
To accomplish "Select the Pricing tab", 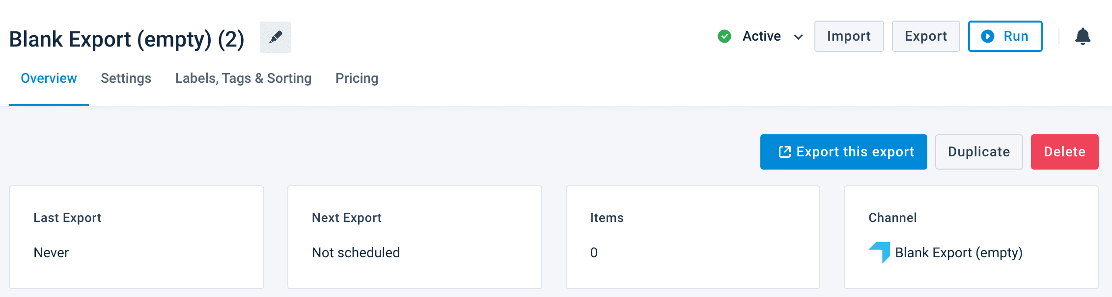I will 357,78.
